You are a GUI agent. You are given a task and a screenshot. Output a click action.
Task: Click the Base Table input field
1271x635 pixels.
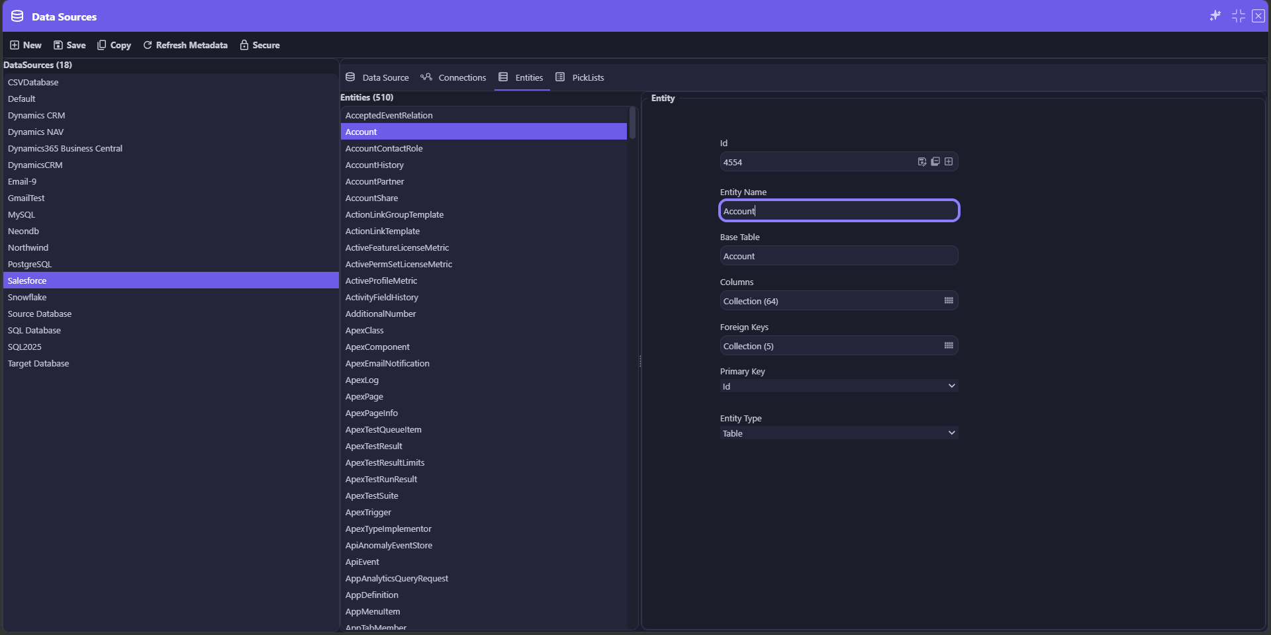click(839, 256)
